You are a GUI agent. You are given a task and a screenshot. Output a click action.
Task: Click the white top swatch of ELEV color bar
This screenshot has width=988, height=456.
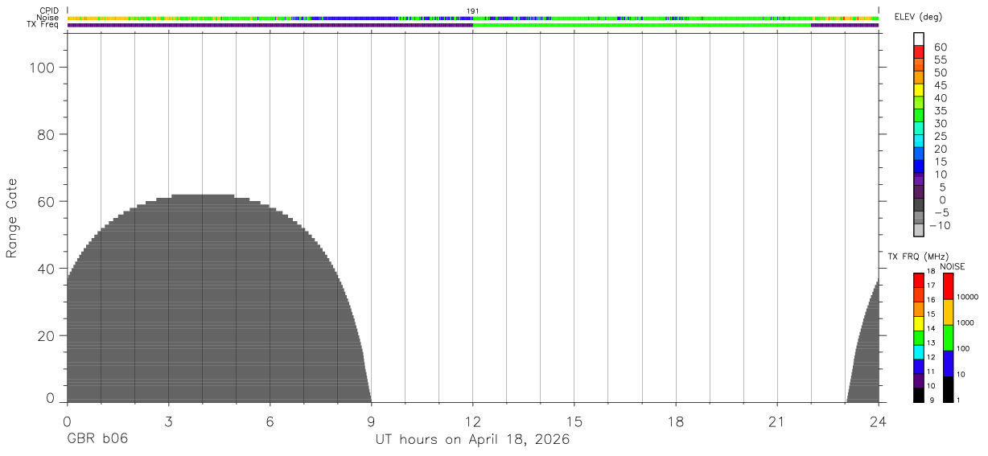(919, 39)
